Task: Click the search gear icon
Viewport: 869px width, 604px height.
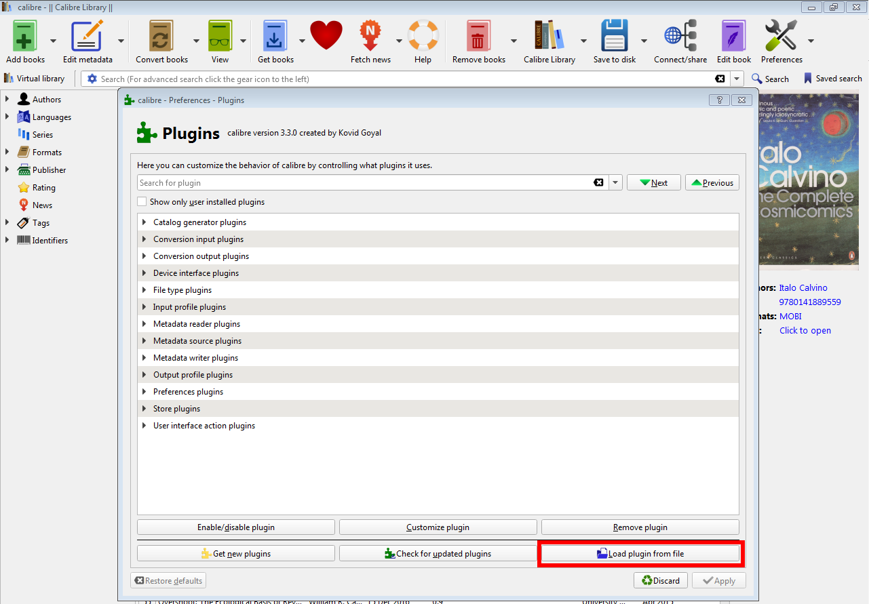Action: point(92,78)
